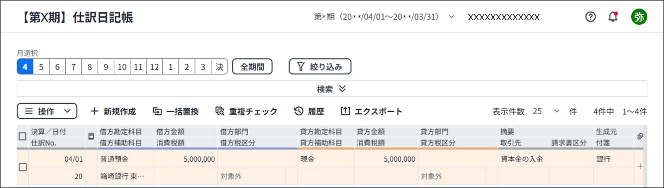Select month 3 tab
This screenshot has width=664, height=188.
pyautogui.click(x=203, y=66)
